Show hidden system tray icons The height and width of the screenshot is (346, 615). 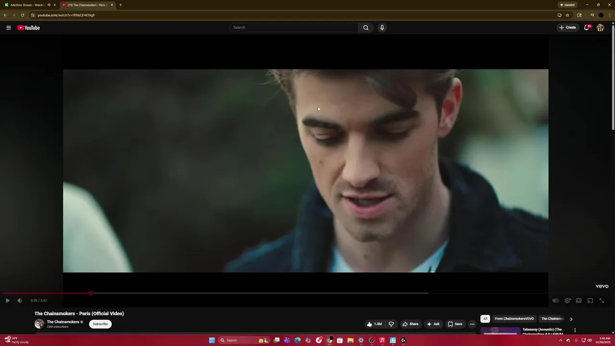pyautogui.click(x=560, y=340)
